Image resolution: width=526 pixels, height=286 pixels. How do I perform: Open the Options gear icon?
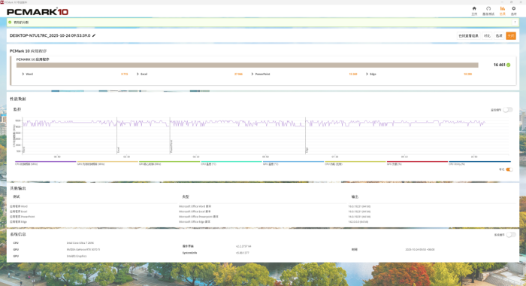[x=513, y=11]
